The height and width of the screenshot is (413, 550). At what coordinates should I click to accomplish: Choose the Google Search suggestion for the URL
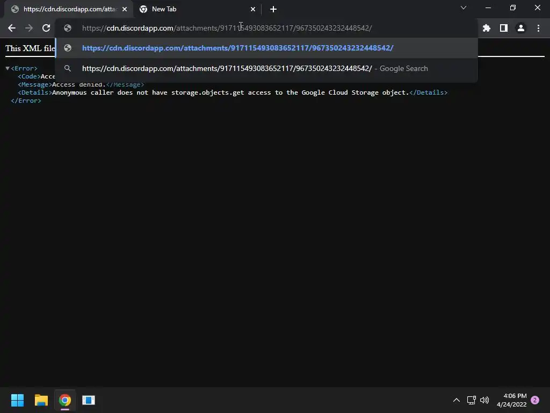(x=266, y=68)
